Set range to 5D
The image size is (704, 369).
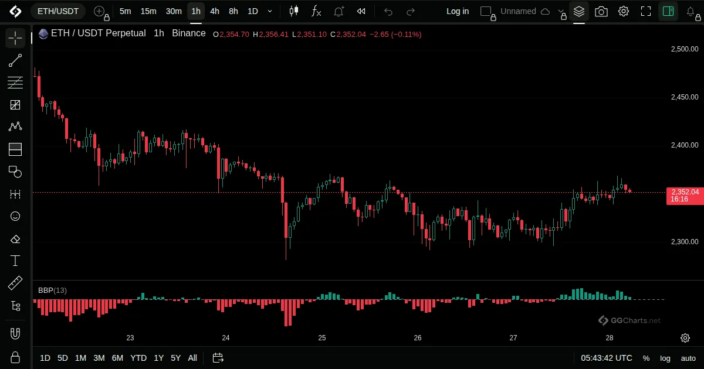tap(62, 358)
